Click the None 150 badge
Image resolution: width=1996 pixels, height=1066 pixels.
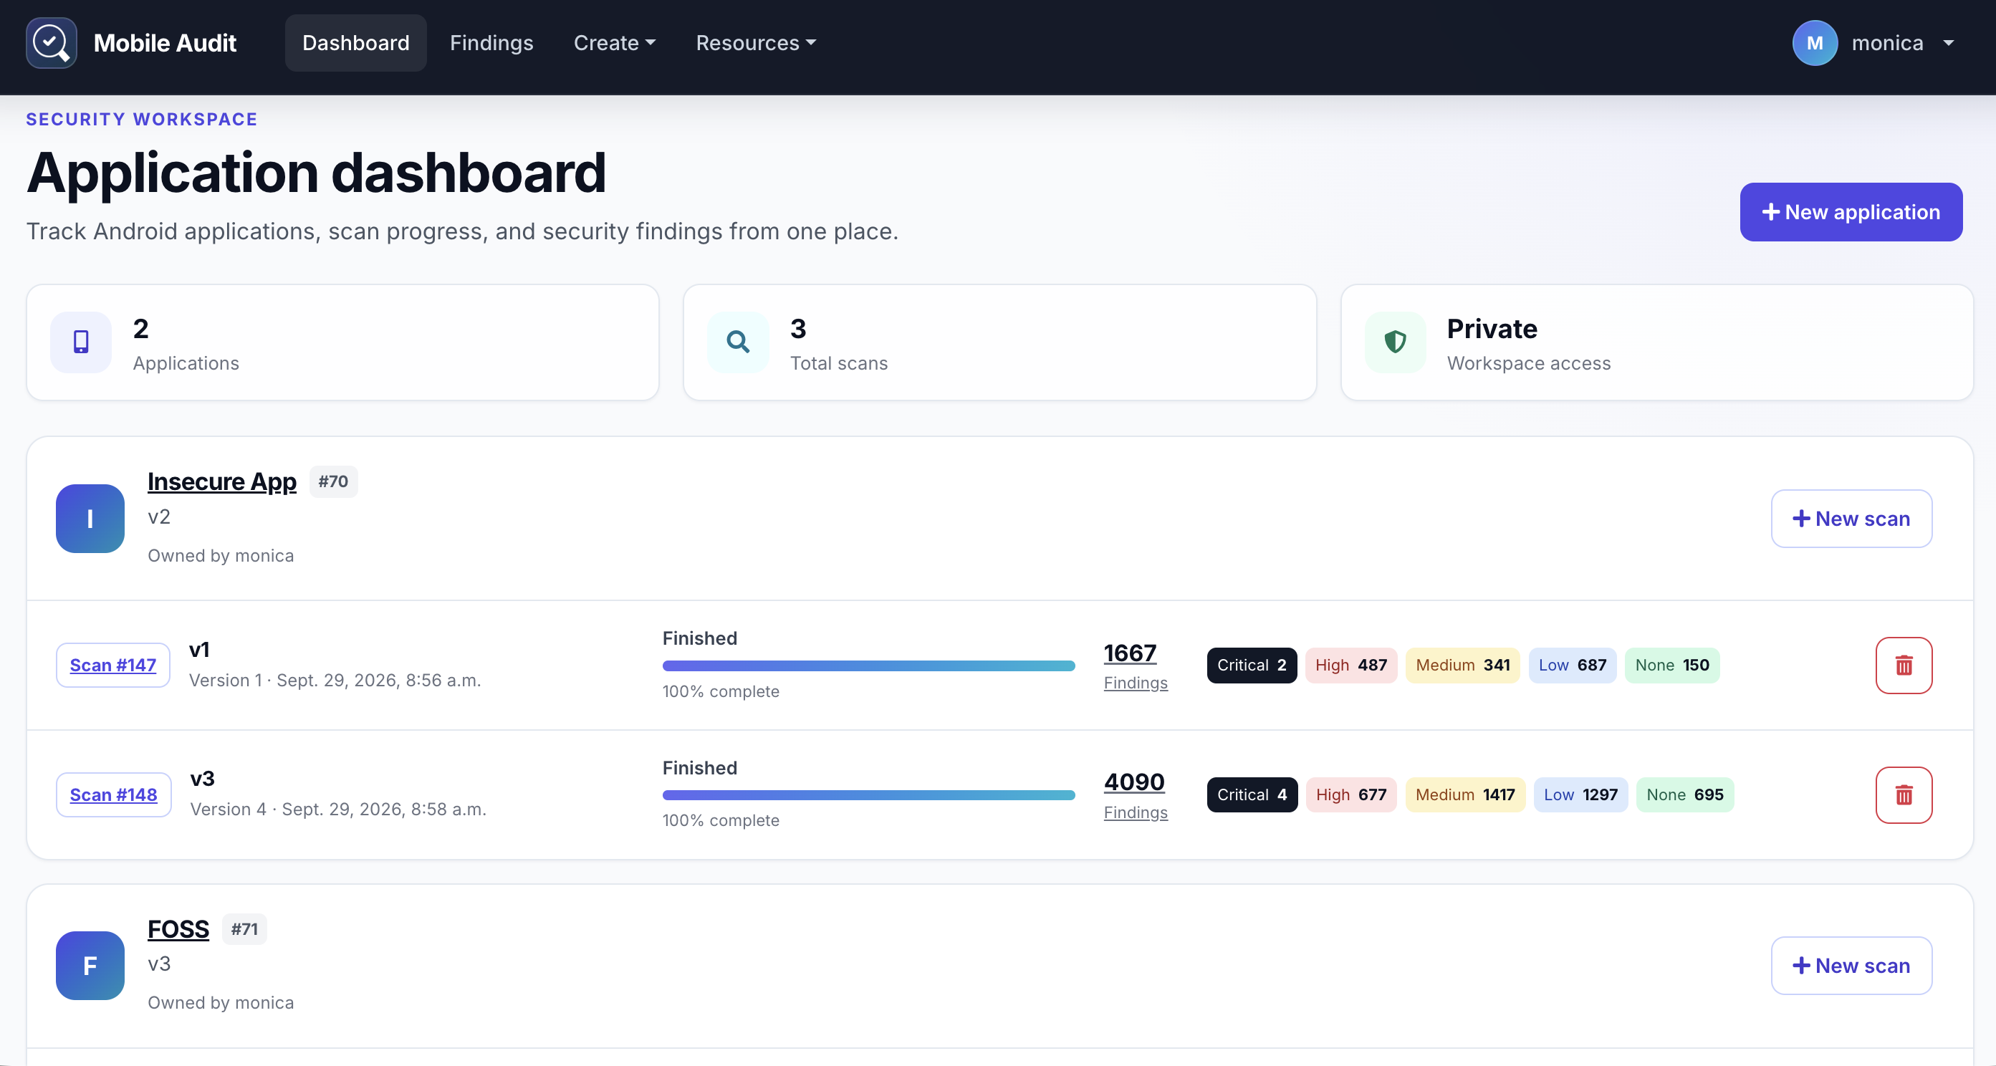[1671, 666]
